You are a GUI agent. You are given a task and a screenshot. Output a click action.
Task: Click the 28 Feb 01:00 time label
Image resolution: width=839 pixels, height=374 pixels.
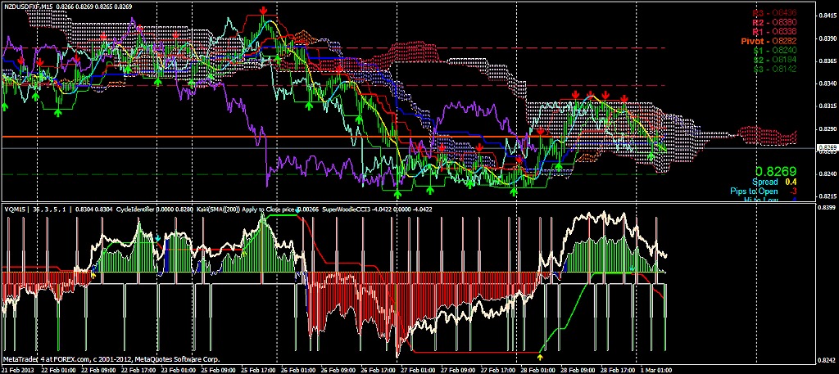pos(538,369)
